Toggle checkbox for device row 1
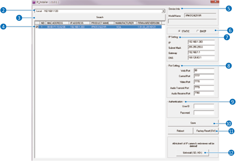The image size is (236, 161). click(37, 27)
